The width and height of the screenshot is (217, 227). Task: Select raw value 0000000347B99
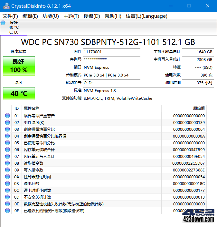(x=189, y=150)
